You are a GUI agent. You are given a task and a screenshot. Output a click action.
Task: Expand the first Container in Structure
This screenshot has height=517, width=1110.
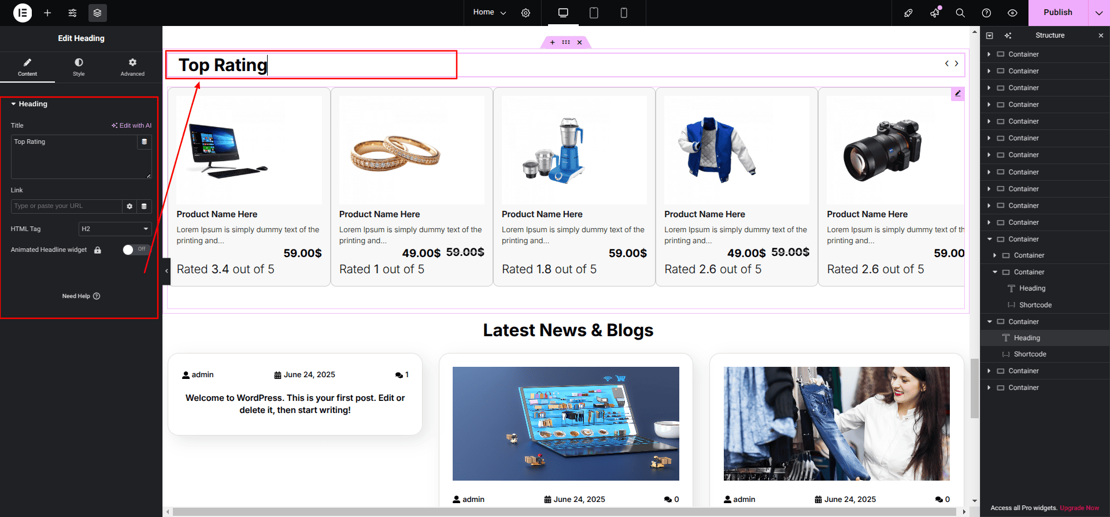click(x=989, y=54)
